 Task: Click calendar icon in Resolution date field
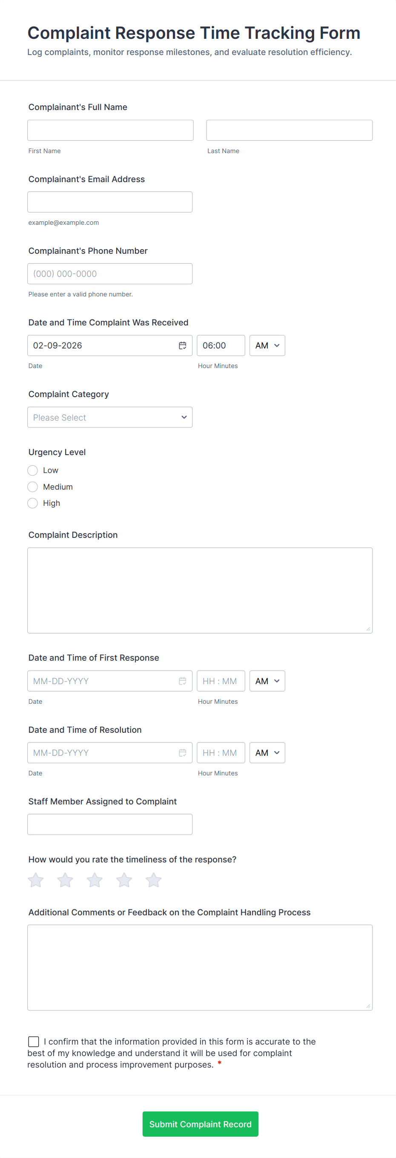click(x=182, y=752)
